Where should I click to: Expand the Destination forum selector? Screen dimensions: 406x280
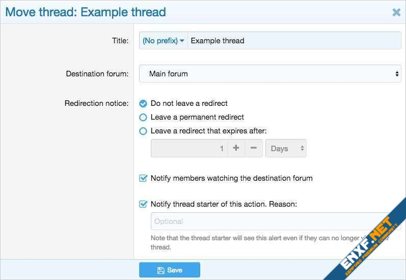tap(270, 74)
